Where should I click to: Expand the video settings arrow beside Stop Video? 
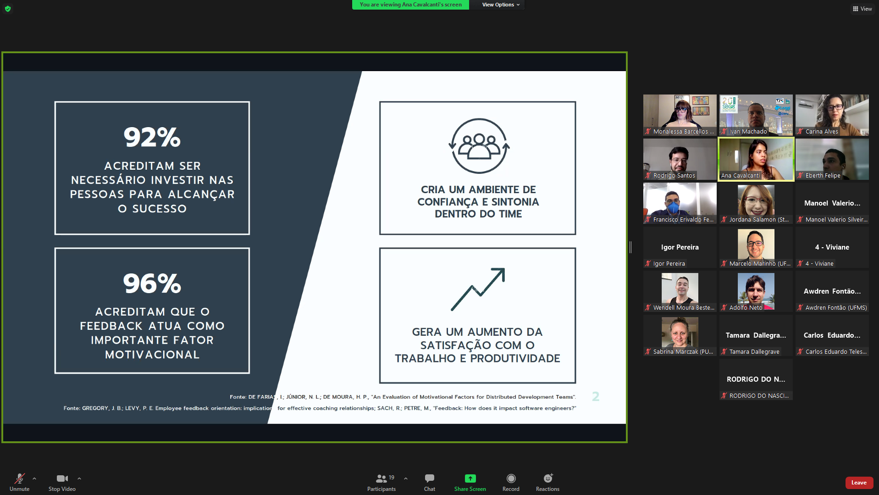[79, 478]
